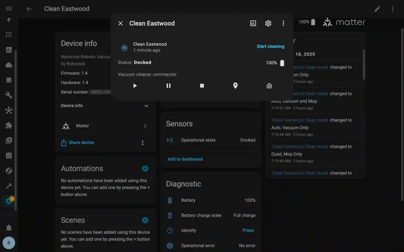
Task: Open the Share device overflow menu
Action: pos(143,143)
